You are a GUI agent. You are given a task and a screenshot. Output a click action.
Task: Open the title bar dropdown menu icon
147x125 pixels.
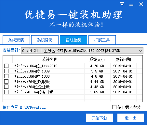click(122, 4)
